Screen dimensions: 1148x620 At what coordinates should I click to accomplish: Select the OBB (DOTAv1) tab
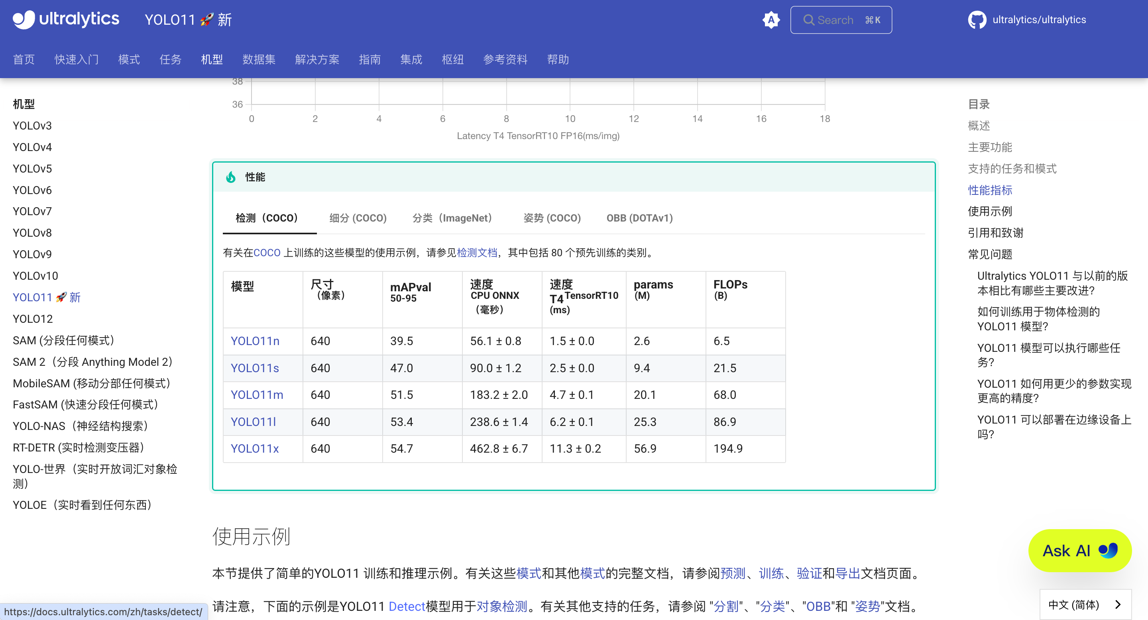[x=639, y=218]
